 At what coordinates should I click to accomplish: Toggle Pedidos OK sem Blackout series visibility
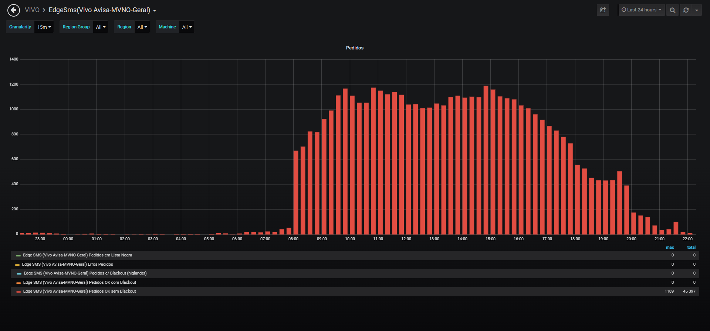coord(80,292)
